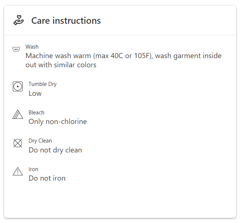Screen dimensions: 241x223
Task: Click the Care instructions heading
Action: 66,20
